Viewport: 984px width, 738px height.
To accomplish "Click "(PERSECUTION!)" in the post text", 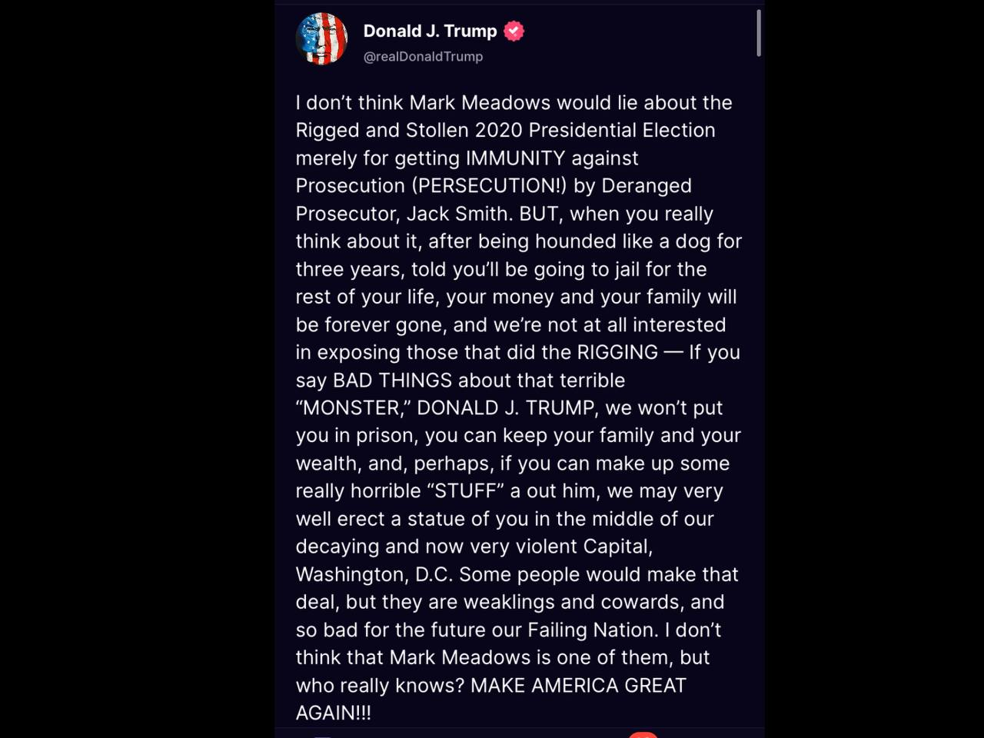I will click(489, 185).
